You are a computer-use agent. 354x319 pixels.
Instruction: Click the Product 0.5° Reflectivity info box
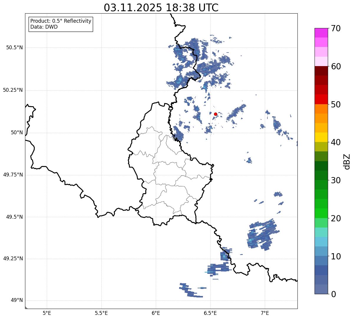pos(61,24)
